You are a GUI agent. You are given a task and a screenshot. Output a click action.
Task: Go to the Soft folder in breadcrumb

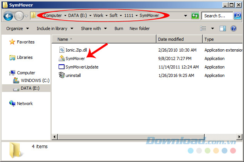(113, 15)
